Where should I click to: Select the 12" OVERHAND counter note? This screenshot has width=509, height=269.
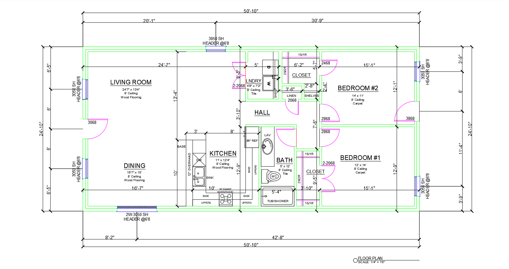click(189, 164)
